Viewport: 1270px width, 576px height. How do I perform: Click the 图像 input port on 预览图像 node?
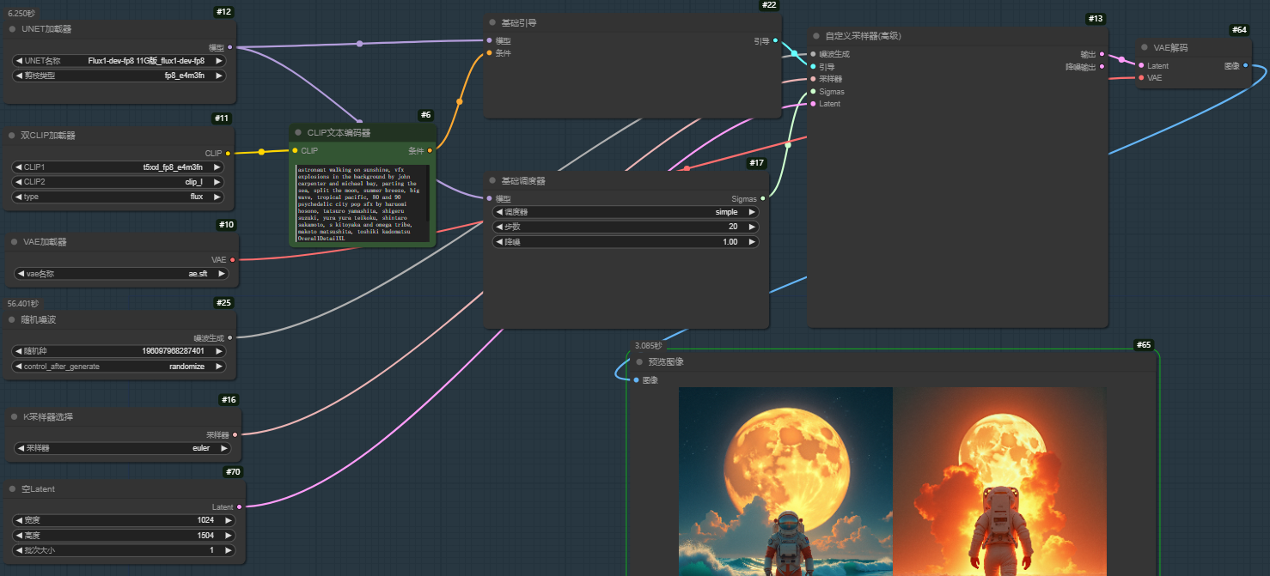click(x=636, y=379)
